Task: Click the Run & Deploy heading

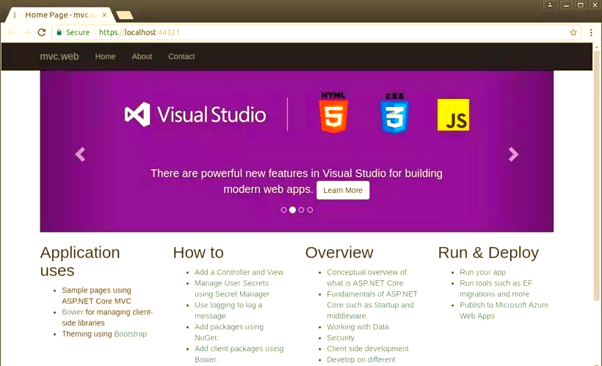Action: [x=488, y=252]
